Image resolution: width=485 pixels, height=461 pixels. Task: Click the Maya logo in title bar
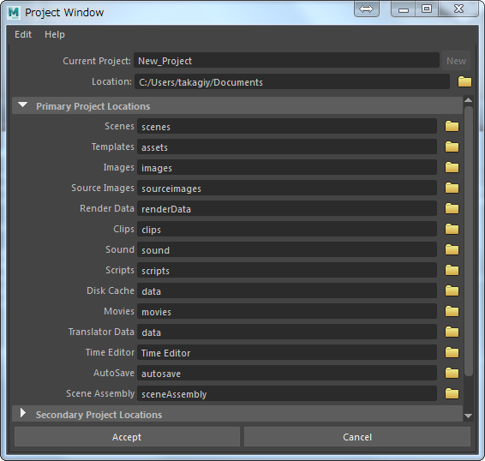click(14, 13)
